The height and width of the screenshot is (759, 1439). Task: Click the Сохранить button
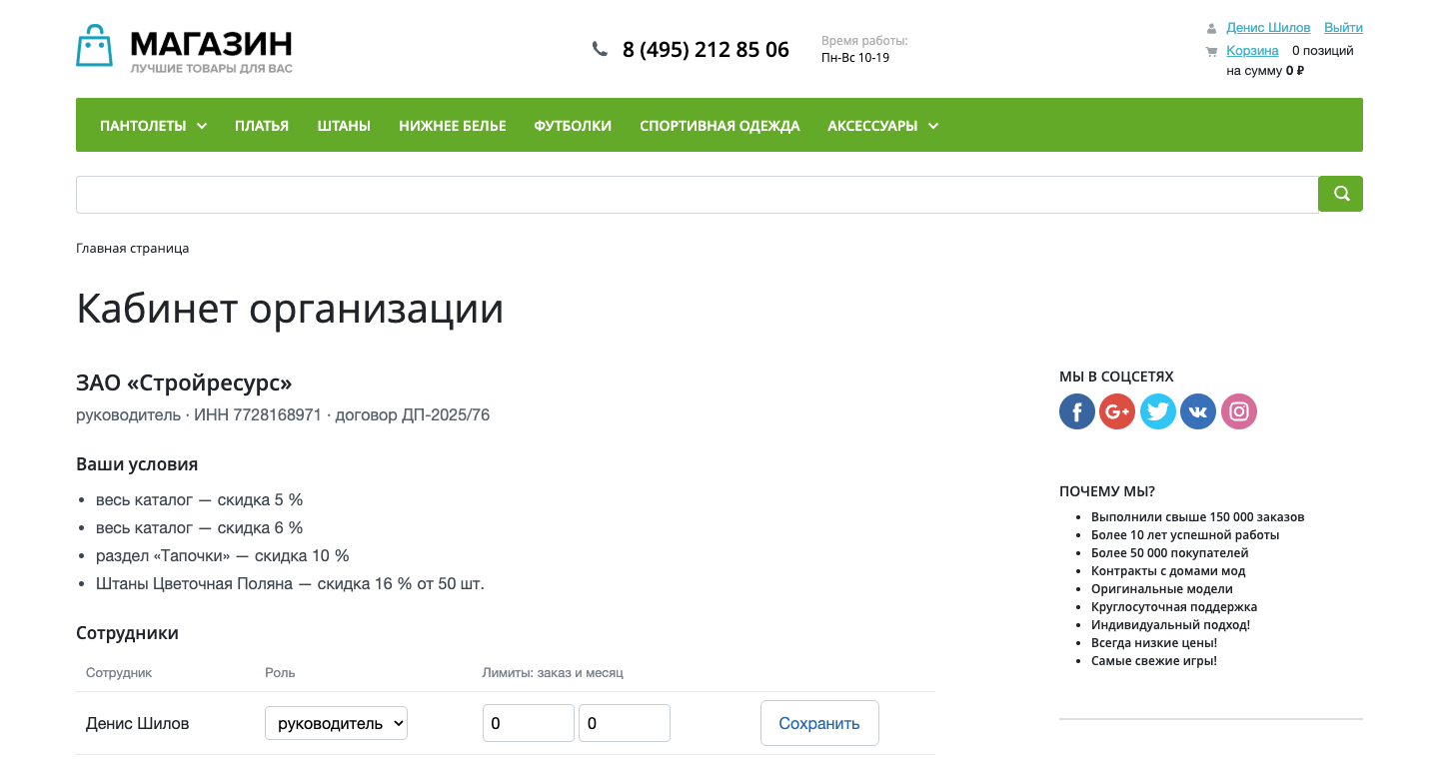pyautogui.click(x=819, y=723)
